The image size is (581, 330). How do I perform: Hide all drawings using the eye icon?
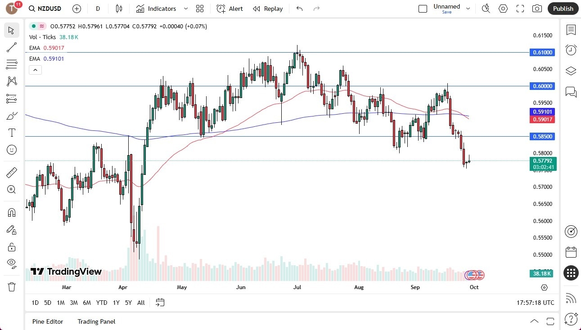pyautogui.click(x=12, y=263)
